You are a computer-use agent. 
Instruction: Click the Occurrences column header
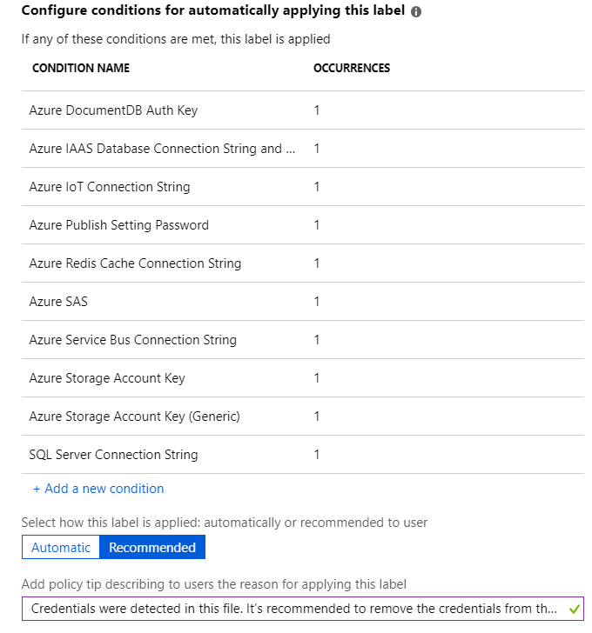(352, 69)
